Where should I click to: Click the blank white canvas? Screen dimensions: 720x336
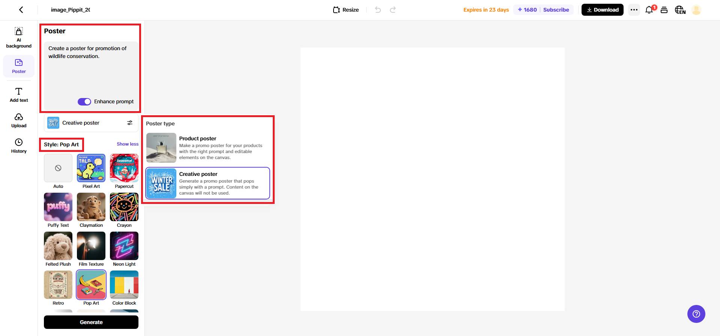coord(432,179)
